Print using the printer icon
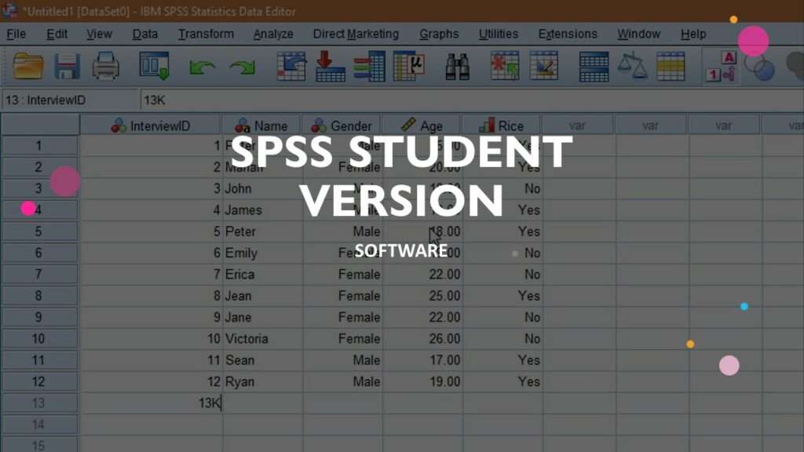This screenshot has width=804, height=452. [106, 66]
